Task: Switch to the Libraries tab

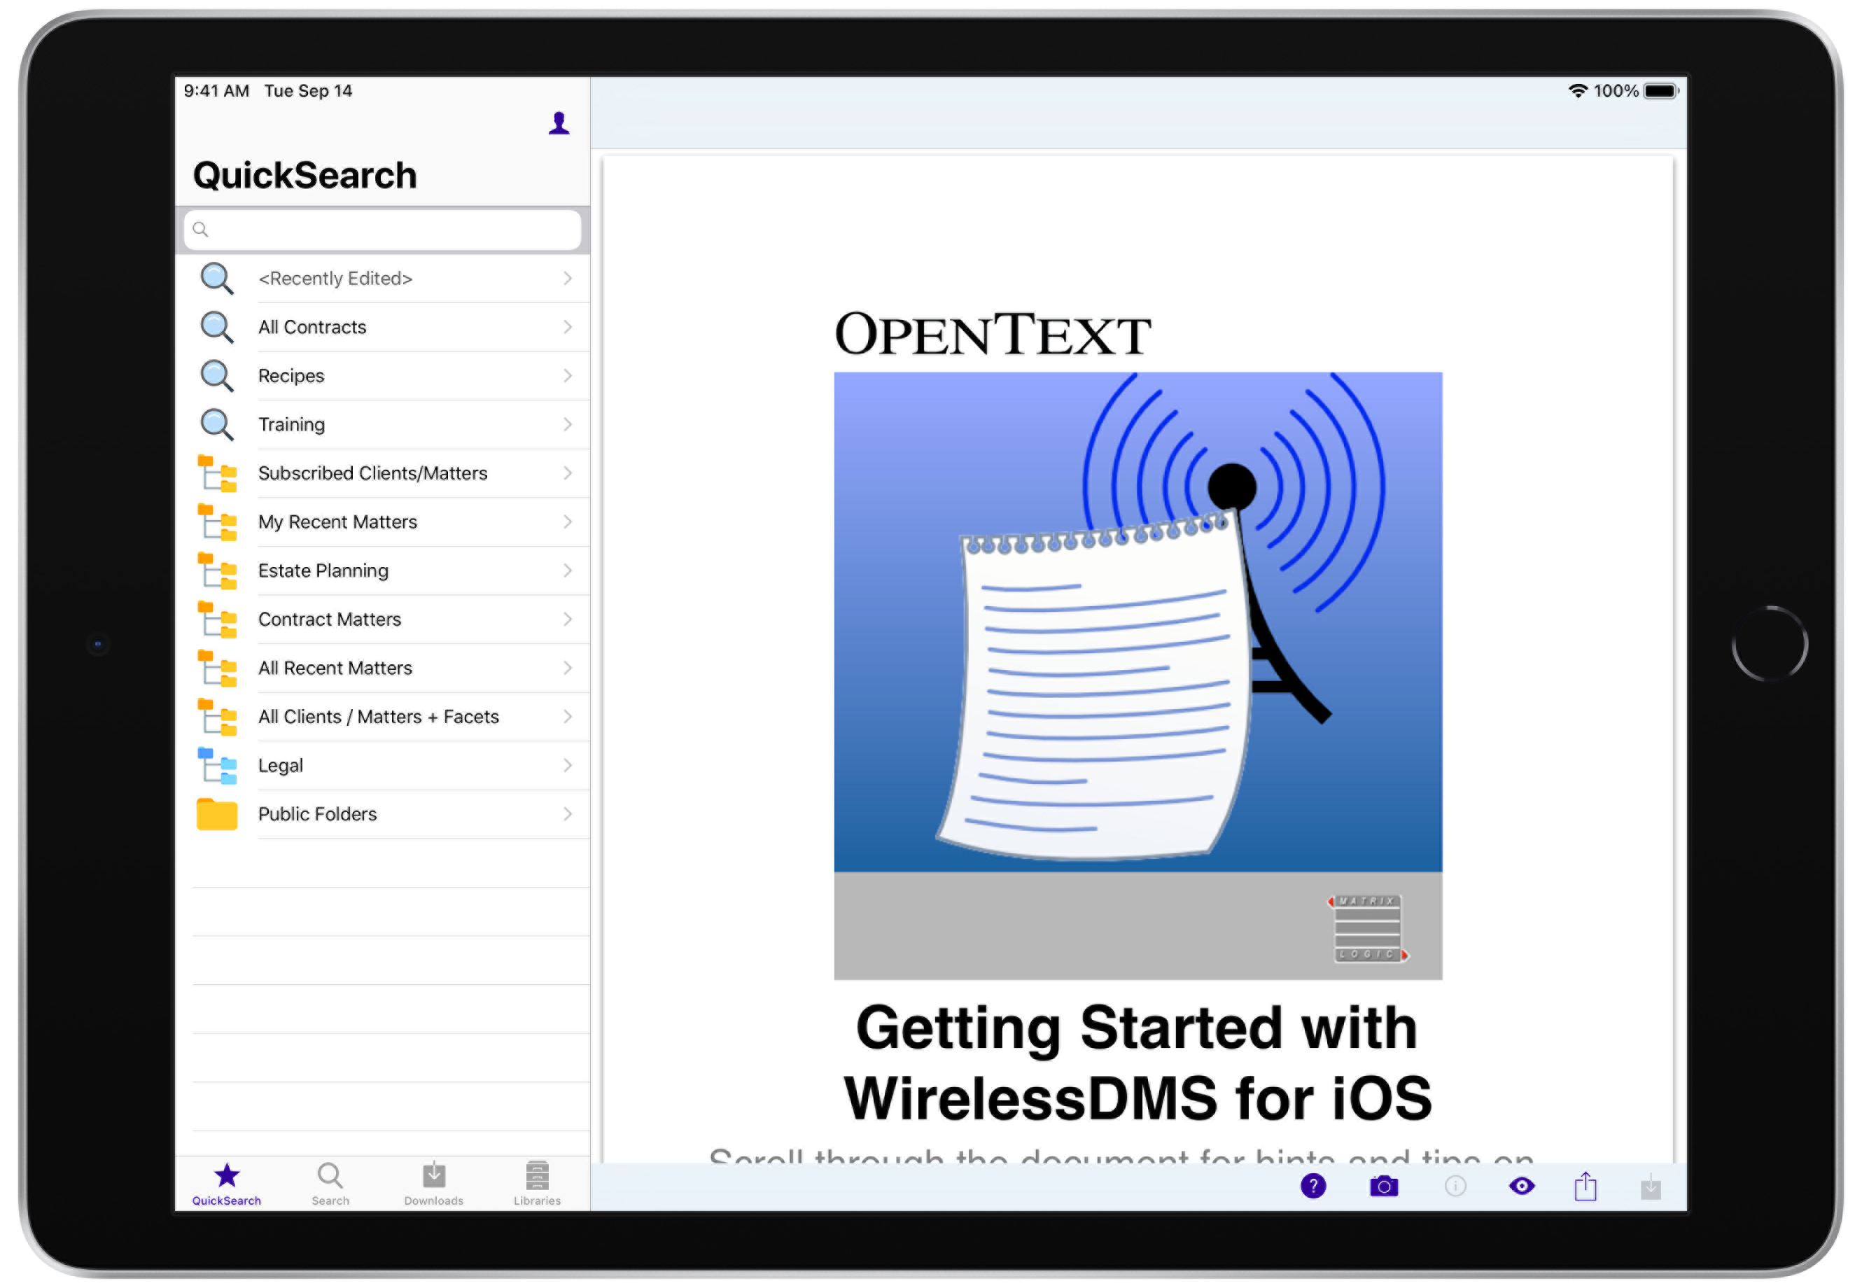Action: tap(538, 1184)
